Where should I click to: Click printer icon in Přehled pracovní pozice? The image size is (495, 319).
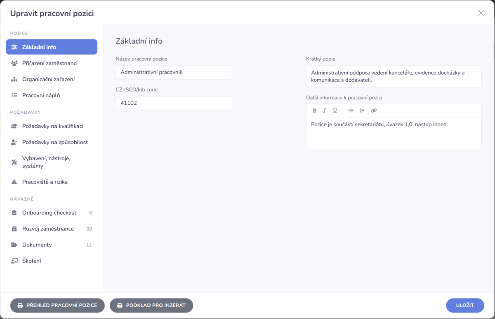pos(20,306)
